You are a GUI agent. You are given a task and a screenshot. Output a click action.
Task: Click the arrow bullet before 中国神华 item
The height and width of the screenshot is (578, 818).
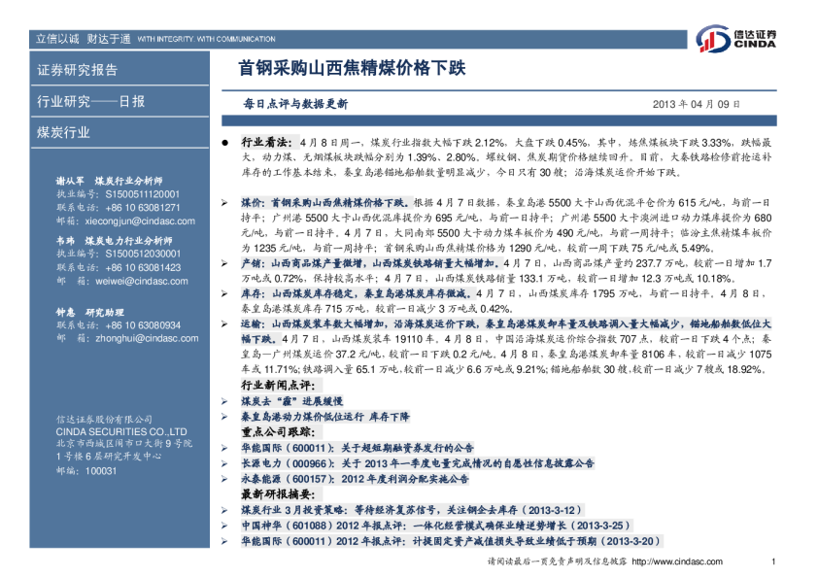(x=225, y=525)
